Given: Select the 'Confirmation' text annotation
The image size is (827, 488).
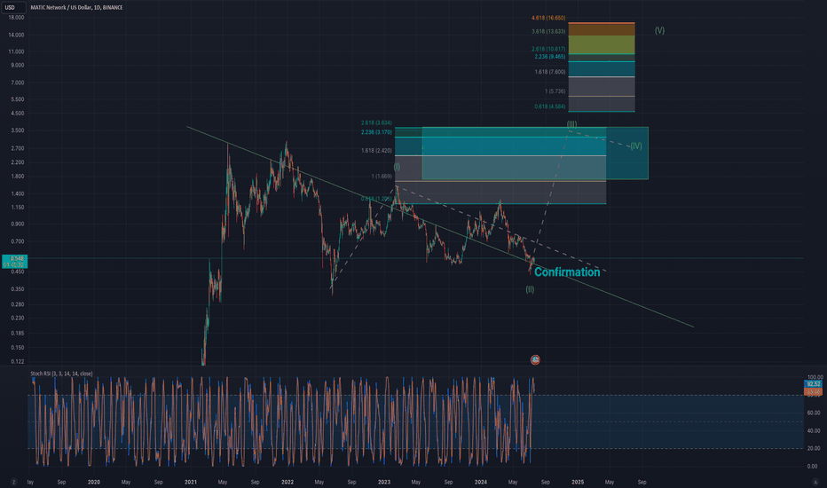Looking at the screenshot, I should (567, 272).
